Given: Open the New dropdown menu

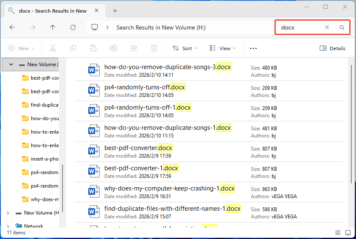Looking at the screenshot, I should coord(21,48).
